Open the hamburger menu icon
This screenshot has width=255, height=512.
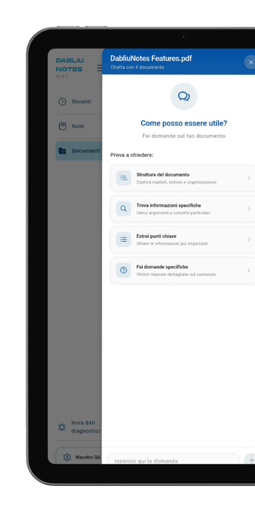[x=99, y=68]
